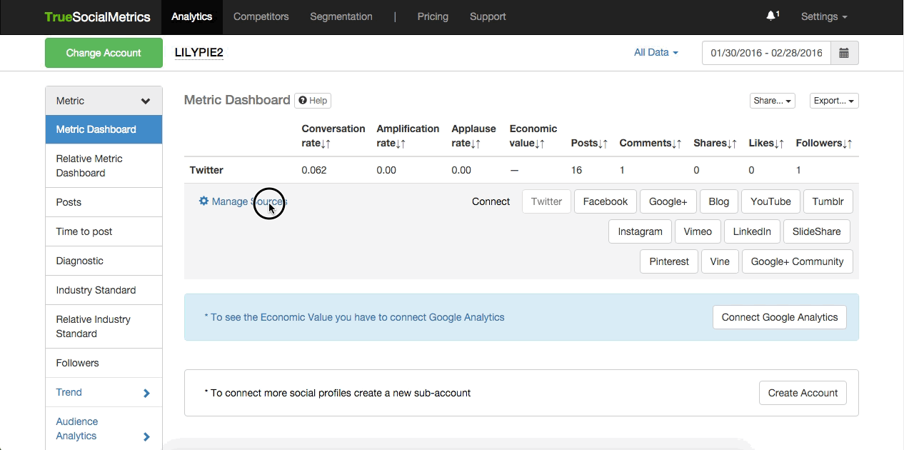This screenshot has width=904, height=450.
Task: Click Connect Google Analytics button
Action: point(779,317)
